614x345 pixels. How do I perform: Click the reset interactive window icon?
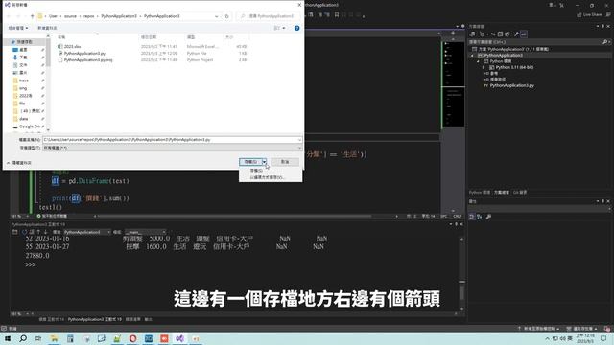click(x=24, y=232)
